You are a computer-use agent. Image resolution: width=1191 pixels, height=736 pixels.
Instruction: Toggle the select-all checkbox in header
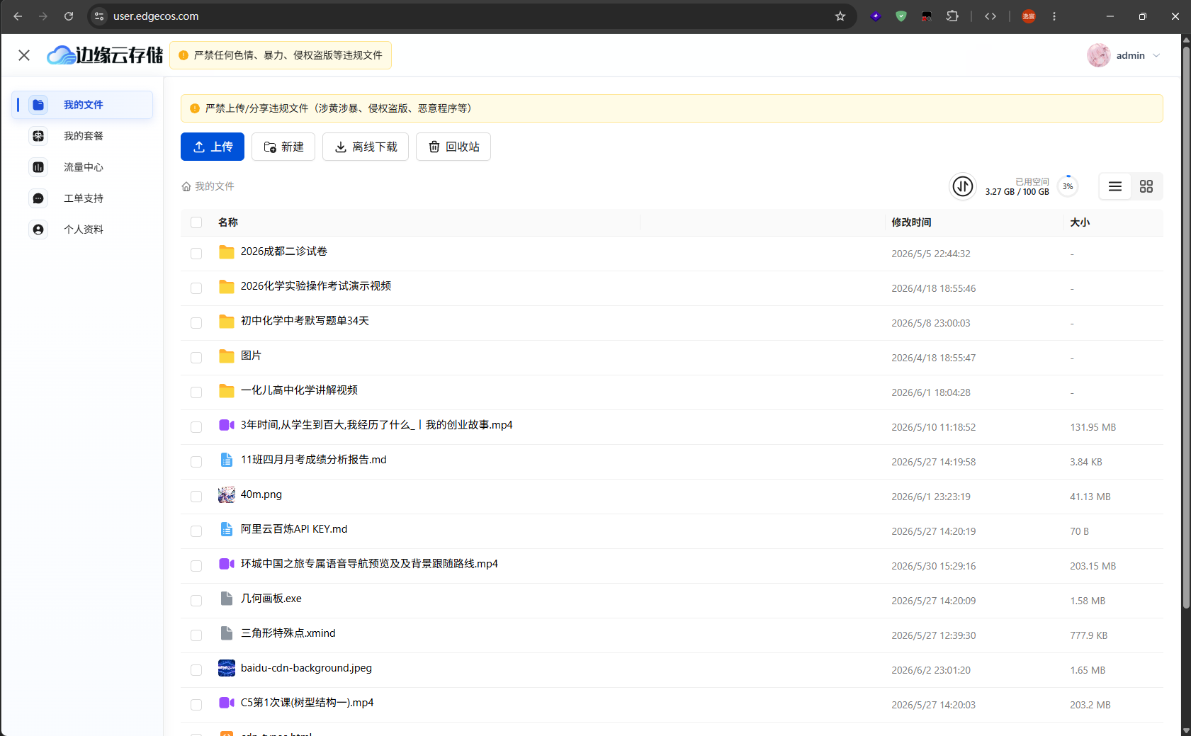pyautogui.click(x=196, y=222)
